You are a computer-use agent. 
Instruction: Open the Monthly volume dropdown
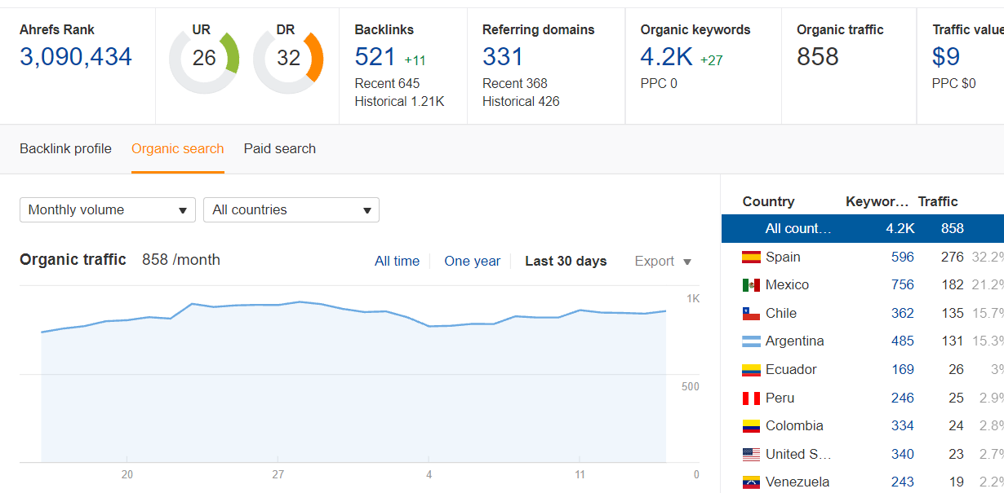(108, 209)
